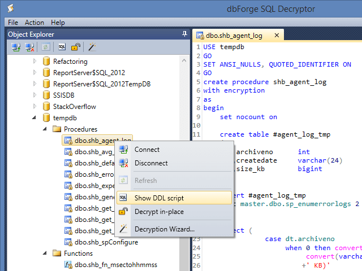This screenshot has height=271, width=362.
Task: Choose Decrypt in-place from context menu
Action: point(174,211)
